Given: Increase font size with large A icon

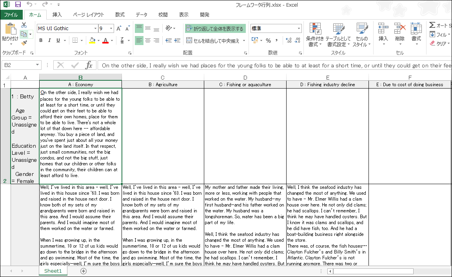Looking at the screenshot, I should 119,28.
